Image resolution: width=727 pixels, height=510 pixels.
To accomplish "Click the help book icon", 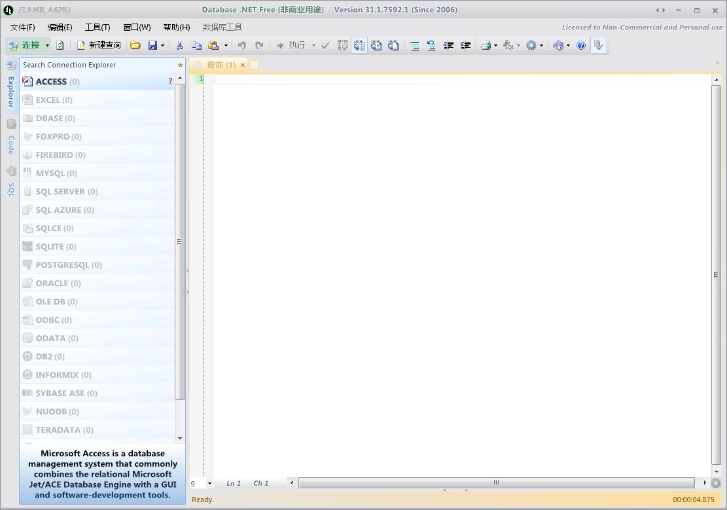I will (558, 45).
